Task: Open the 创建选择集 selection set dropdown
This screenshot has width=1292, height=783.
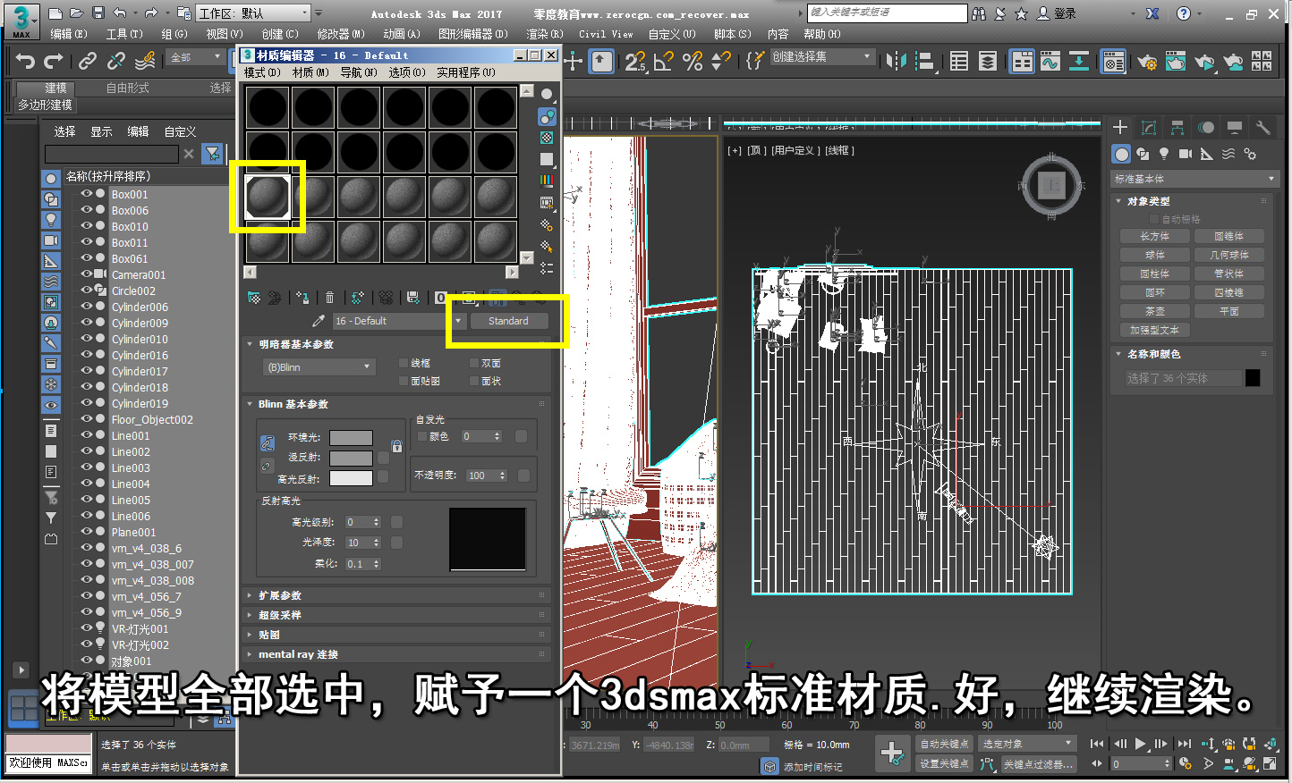Action: pyautogui.click(x=821, y=56)
